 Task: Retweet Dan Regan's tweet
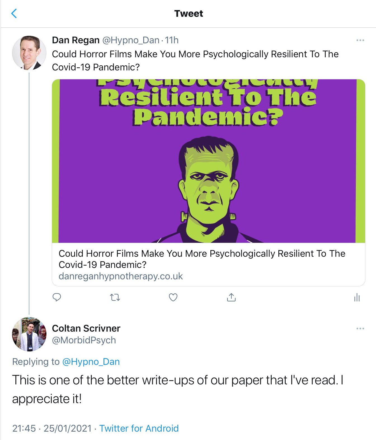pyautogui.click(x=115, y=297)
